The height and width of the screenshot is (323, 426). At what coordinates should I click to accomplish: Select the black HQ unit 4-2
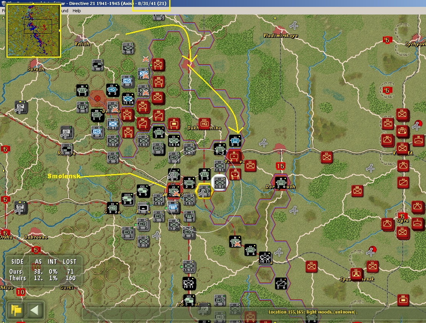point(112,90)
